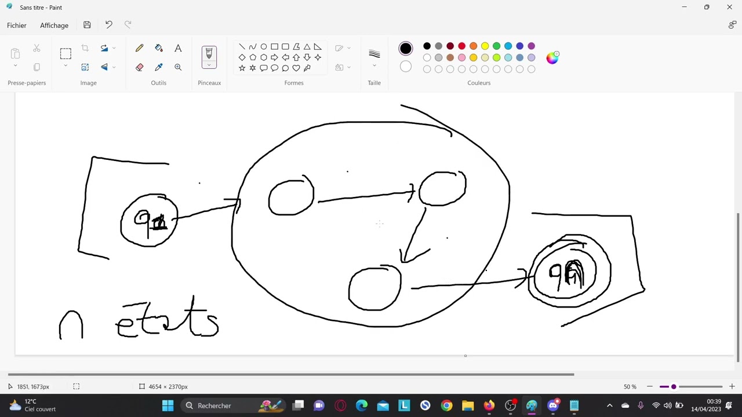742x417 pixels.
Task: Undo the last drawing action
Action: (x=108, y=25)
